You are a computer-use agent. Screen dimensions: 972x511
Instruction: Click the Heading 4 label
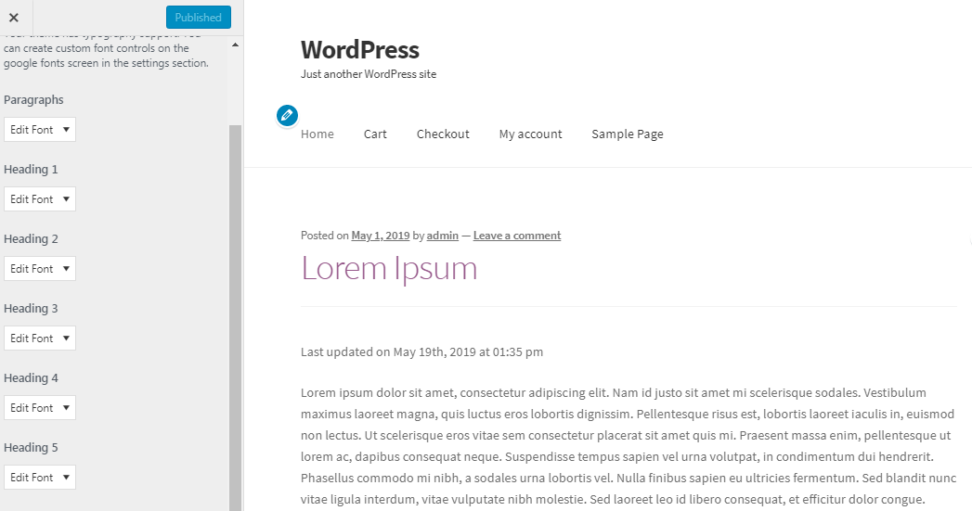tap(31, 377)
